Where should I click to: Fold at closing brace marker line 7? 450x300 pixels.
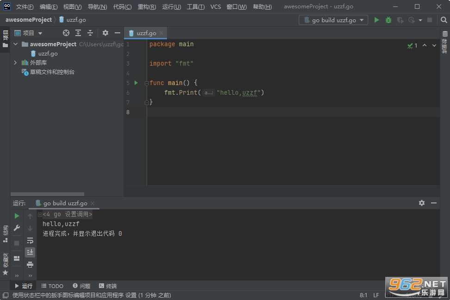point(147,102)
